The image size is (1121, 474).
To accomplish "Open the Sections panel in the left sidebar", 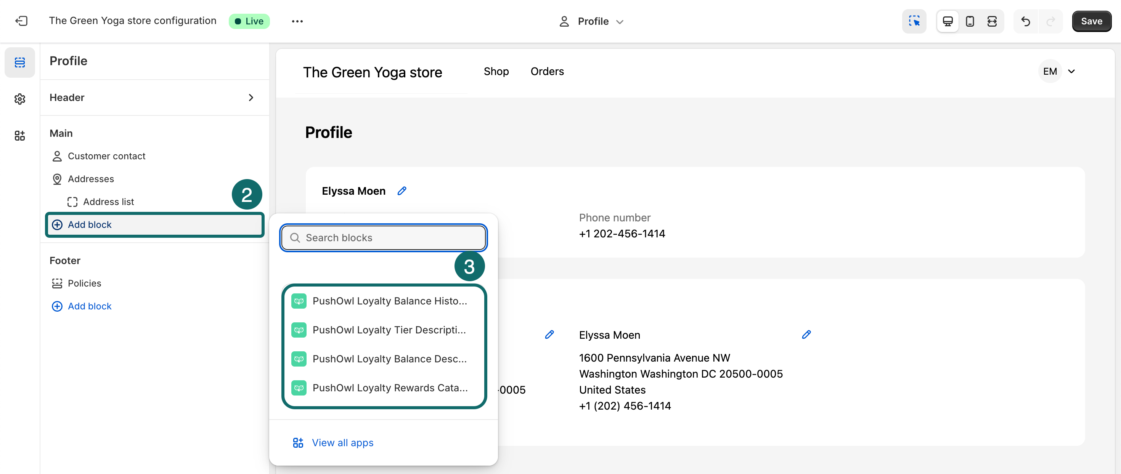I will (19, 62).
